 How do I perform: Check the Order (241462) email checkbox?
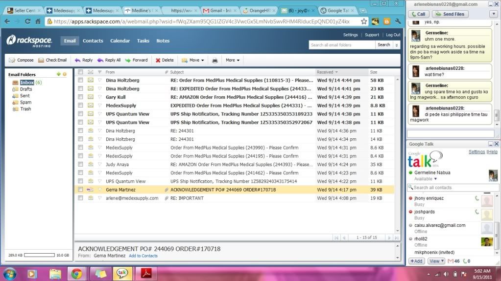80,173
